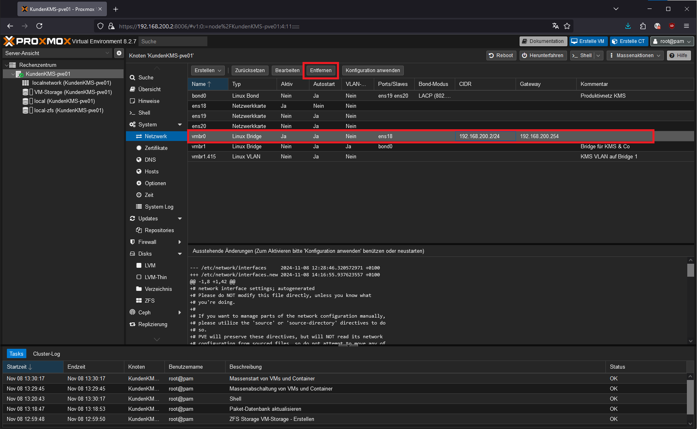
Task: Open the browser downloads icon
Action: (x=628, y=26)
